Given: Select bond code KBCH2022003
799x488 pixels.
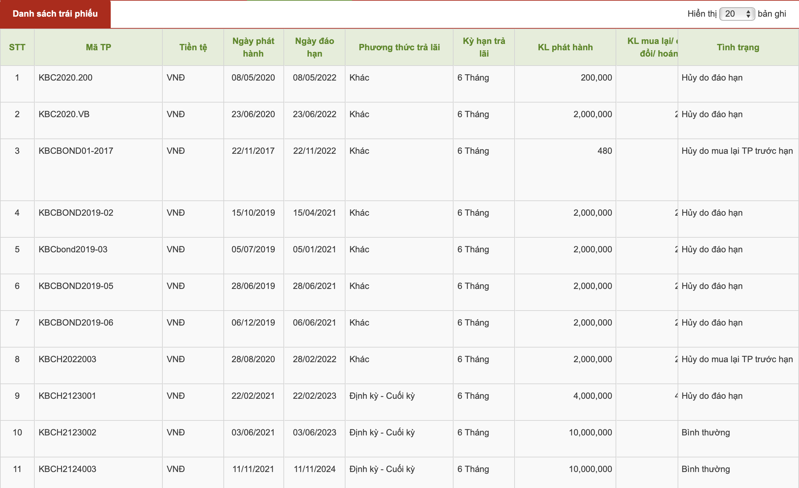Looking at the screenshot, I should pos(67,359).
